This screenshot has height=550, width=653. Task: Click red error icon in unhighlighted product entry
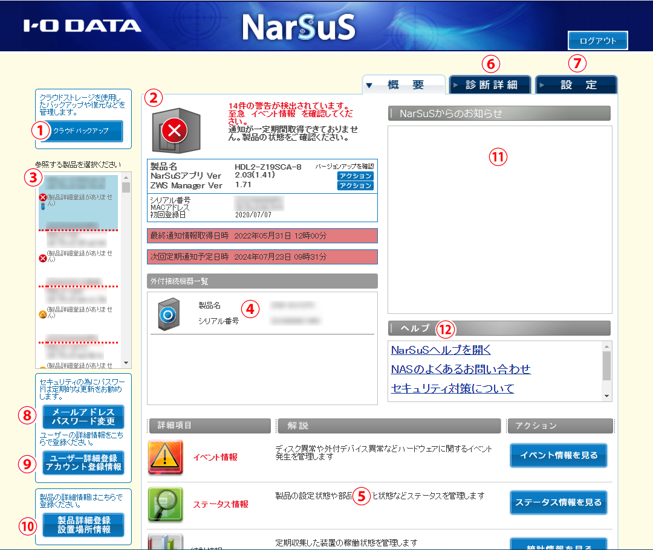pos(42,258)
